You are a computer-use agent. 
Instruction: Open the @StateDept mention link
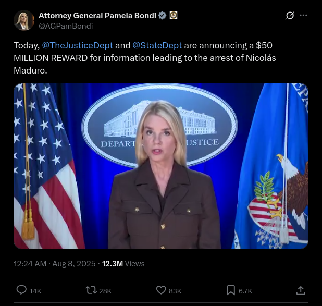[157, 45]
